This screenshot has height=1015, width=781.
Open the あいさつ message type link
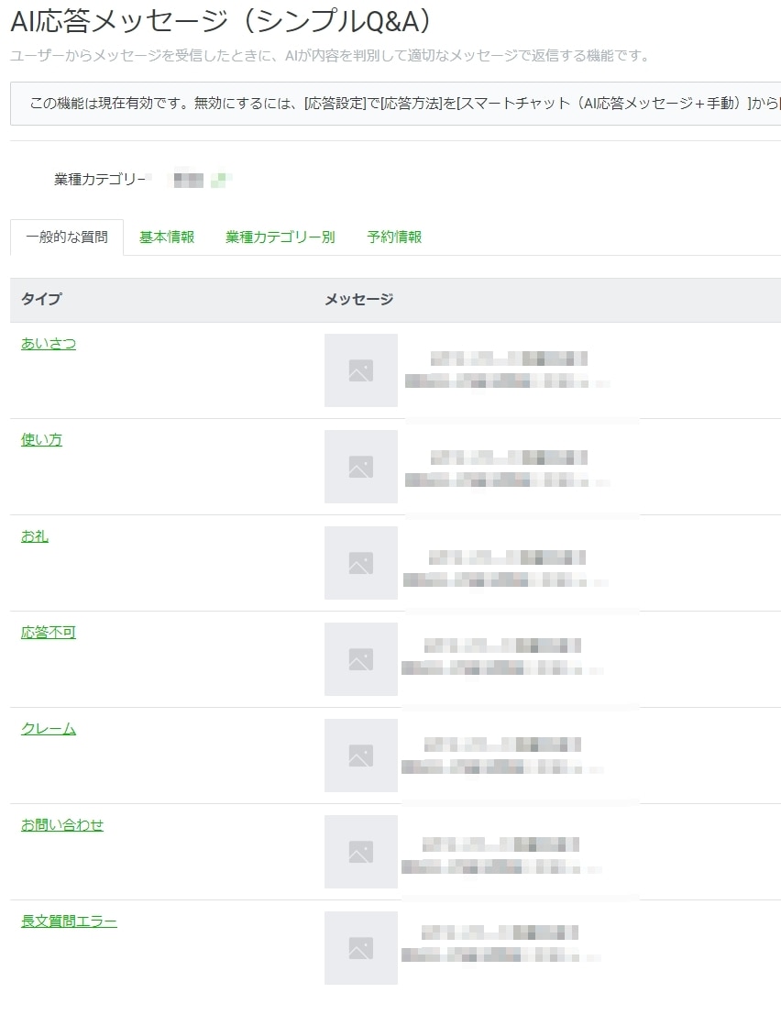49,344
